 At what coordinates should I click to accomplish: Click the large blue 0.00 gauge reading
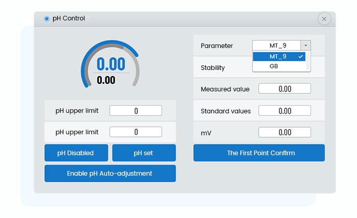(111, 64)
